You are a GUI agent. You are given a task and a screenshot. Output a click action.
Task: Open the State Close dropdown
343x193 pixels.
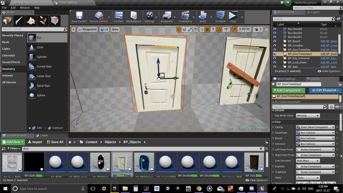308,178
